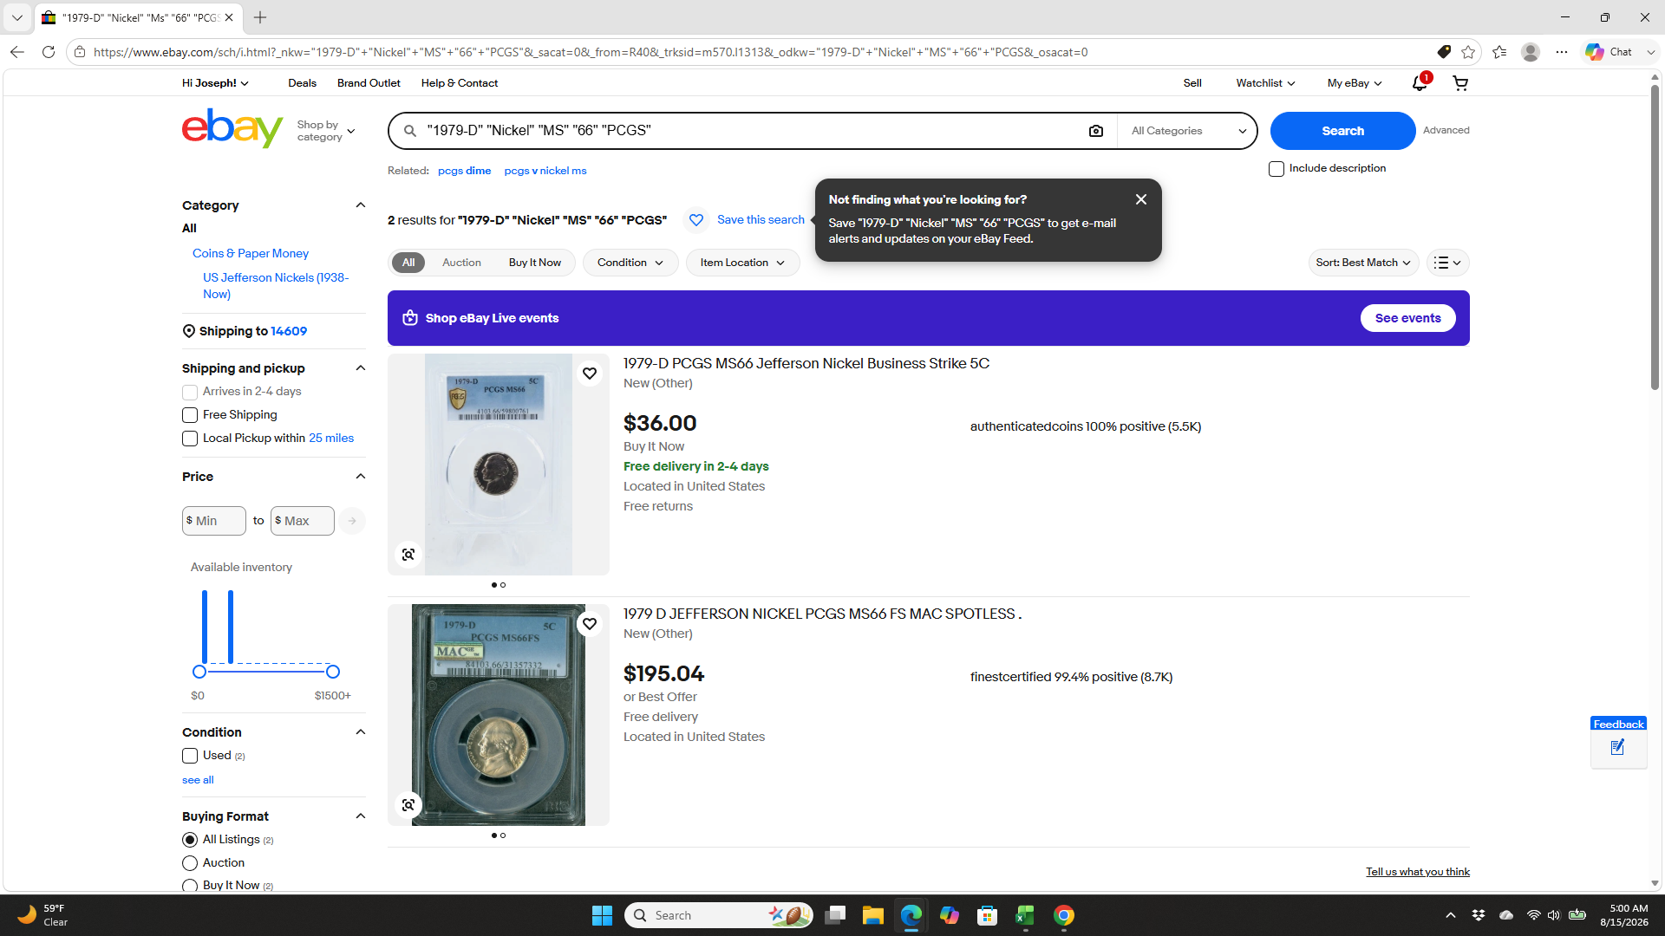Screen dimensions: 1665x936
Task: Select the Auction buying format radio
Action: (x=190, y=863)
